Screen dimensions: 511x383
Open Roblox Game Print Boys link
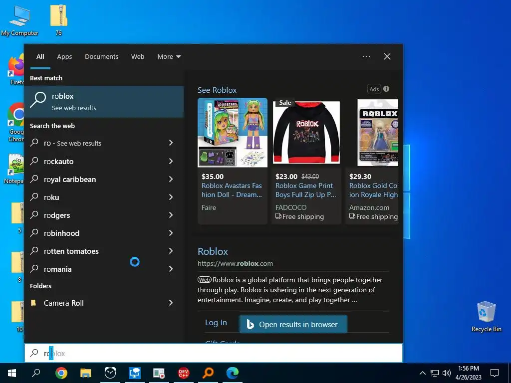[x=306, y=190]
